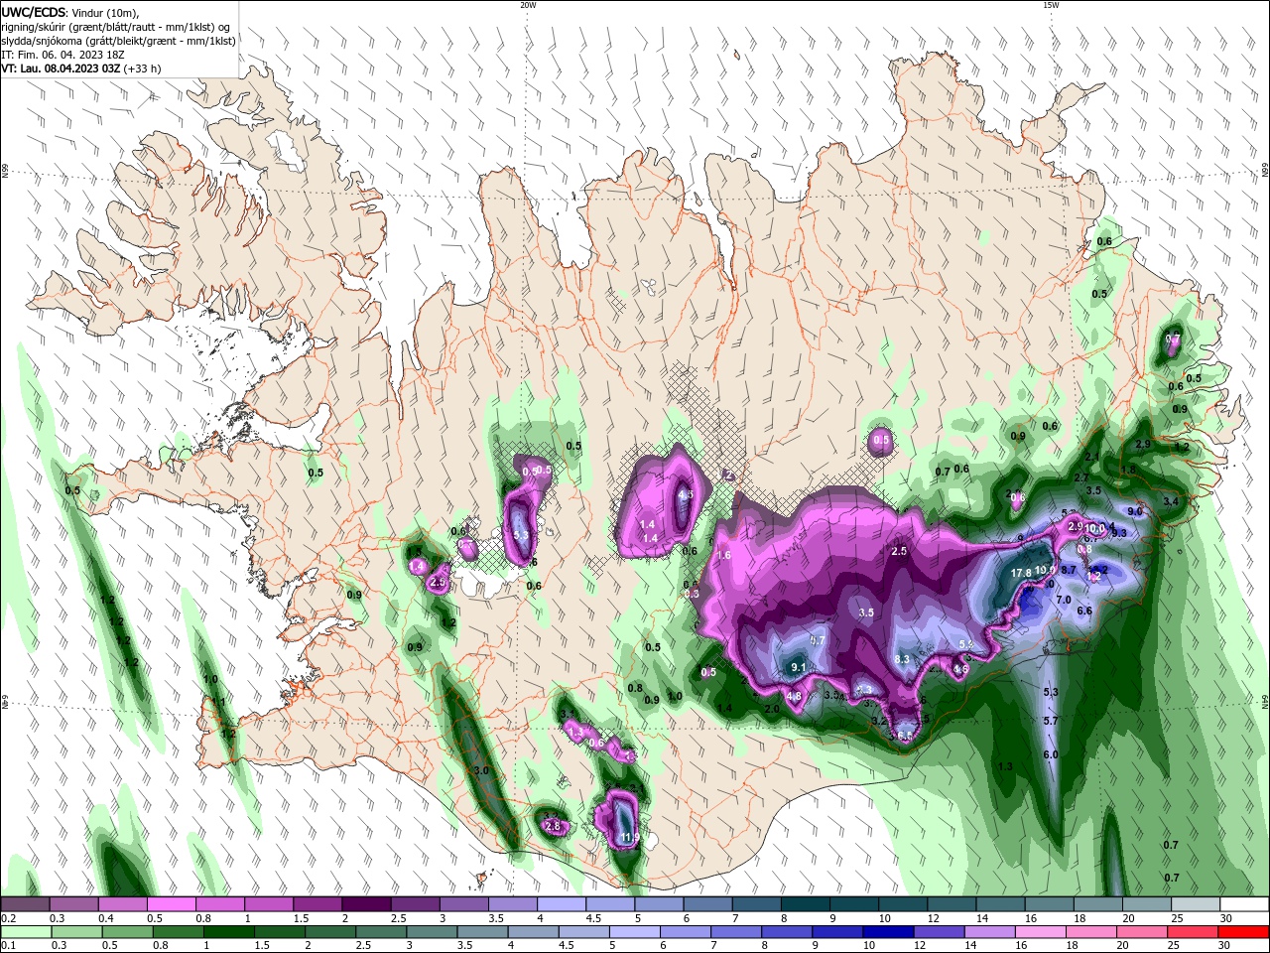Viewport: 1270px width, 953px height.
Task: Click the 'rigning/skúrir' legend description line
Action: (x=116, y=27)
